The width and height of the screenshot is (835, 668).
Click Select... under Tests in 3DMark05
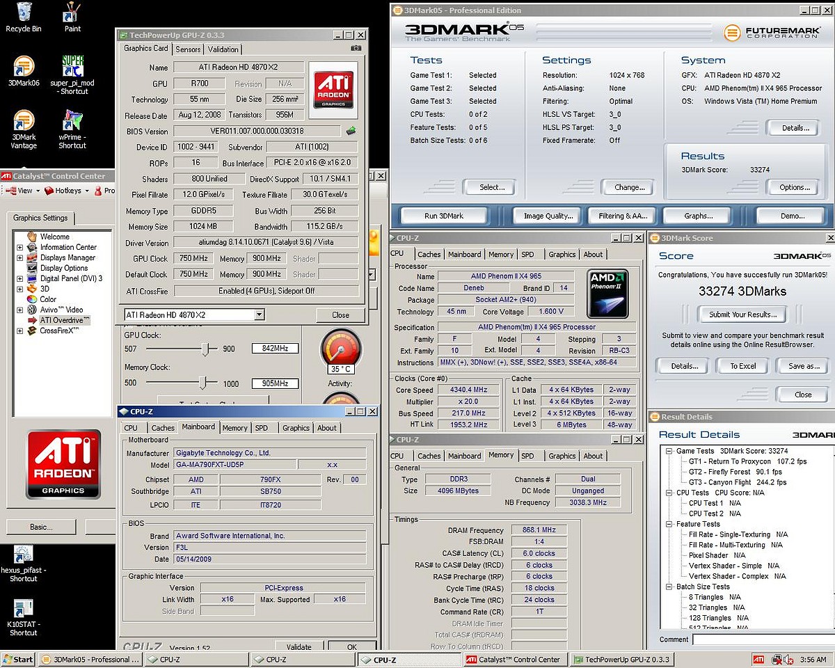click(x=492, y=187)
